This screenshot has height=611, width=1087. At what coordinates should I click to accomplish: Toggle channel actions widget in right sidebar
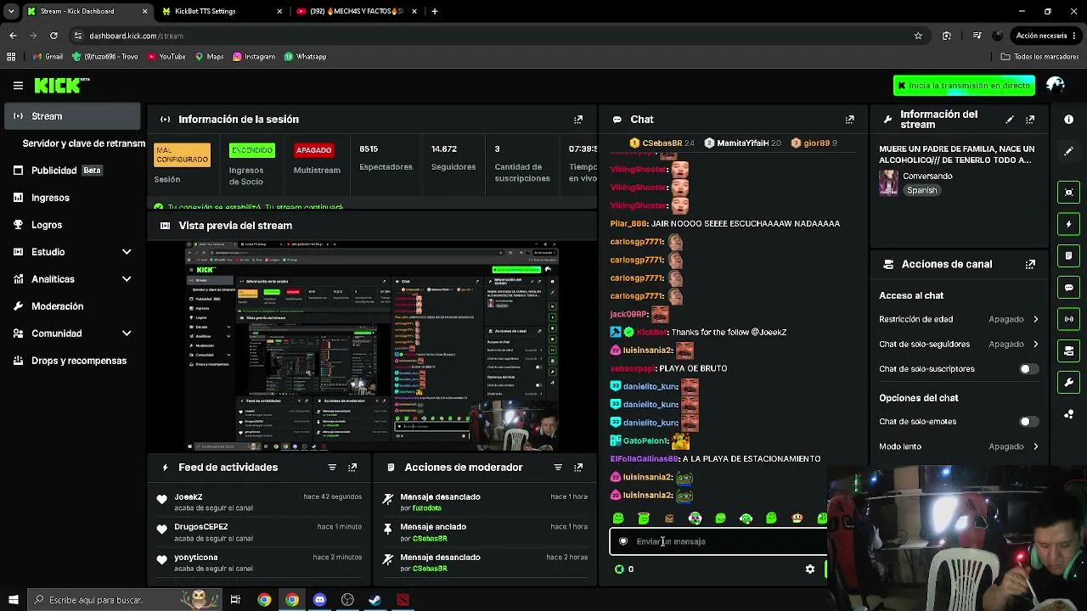(1069, 350)
